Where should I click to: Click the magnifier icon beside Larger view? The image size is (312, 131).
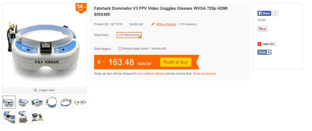point(36,90)
